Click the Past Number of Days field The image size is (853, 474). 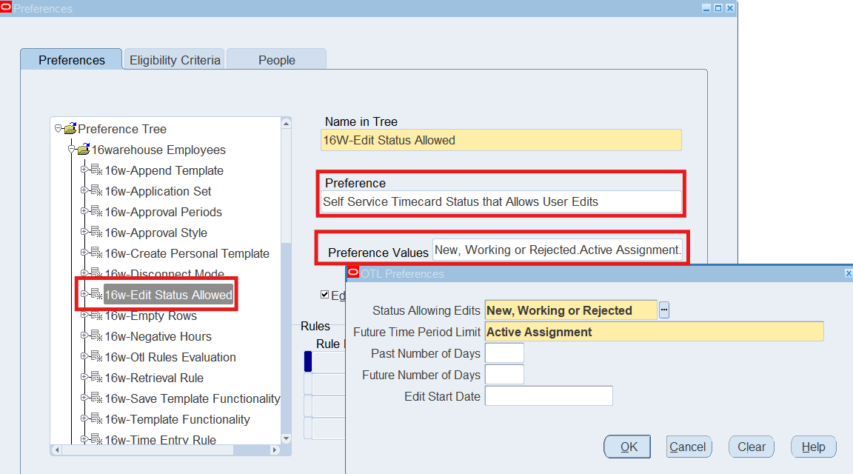(504, 353)
